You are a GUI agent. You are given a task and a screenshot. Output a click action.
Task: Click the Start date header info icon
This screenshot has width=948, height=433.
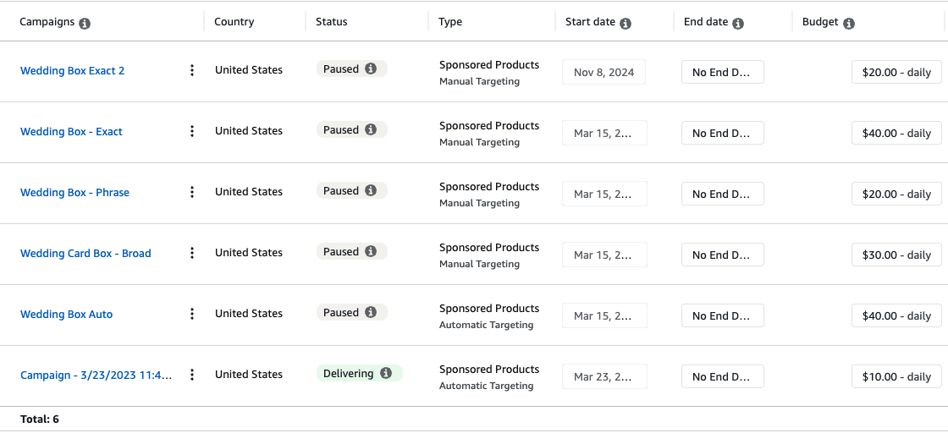(626, 24)
